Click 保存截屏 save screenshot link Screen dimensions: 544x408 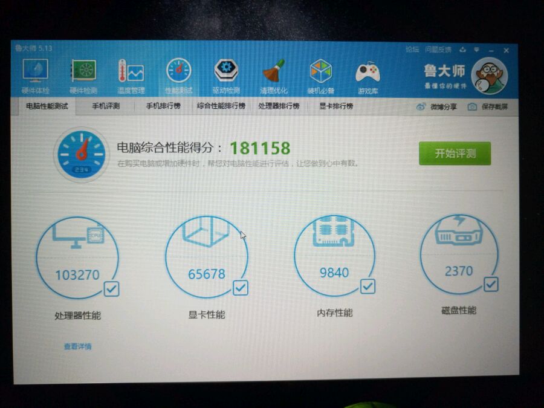tap(494, 107)
